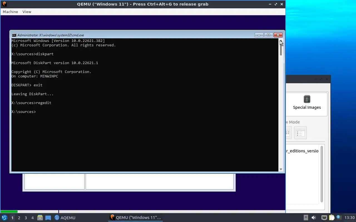Click the 'DISKPART> exit' line in cmd
356x222 pixels.
point(27,85)
